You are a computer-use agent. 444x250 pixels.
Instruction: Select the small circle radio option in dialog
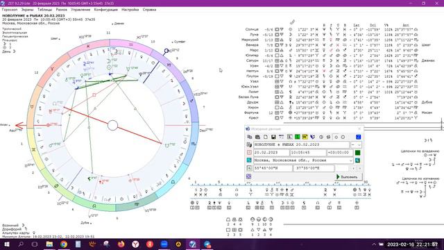[x=336, y=137]
